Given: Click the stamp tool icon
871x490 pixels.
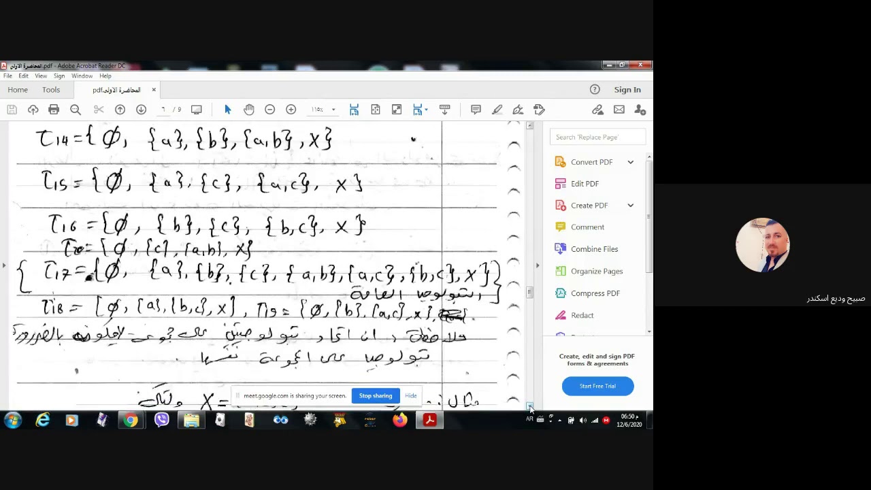Looking at the screenshot, I should [x=539, y=110].
